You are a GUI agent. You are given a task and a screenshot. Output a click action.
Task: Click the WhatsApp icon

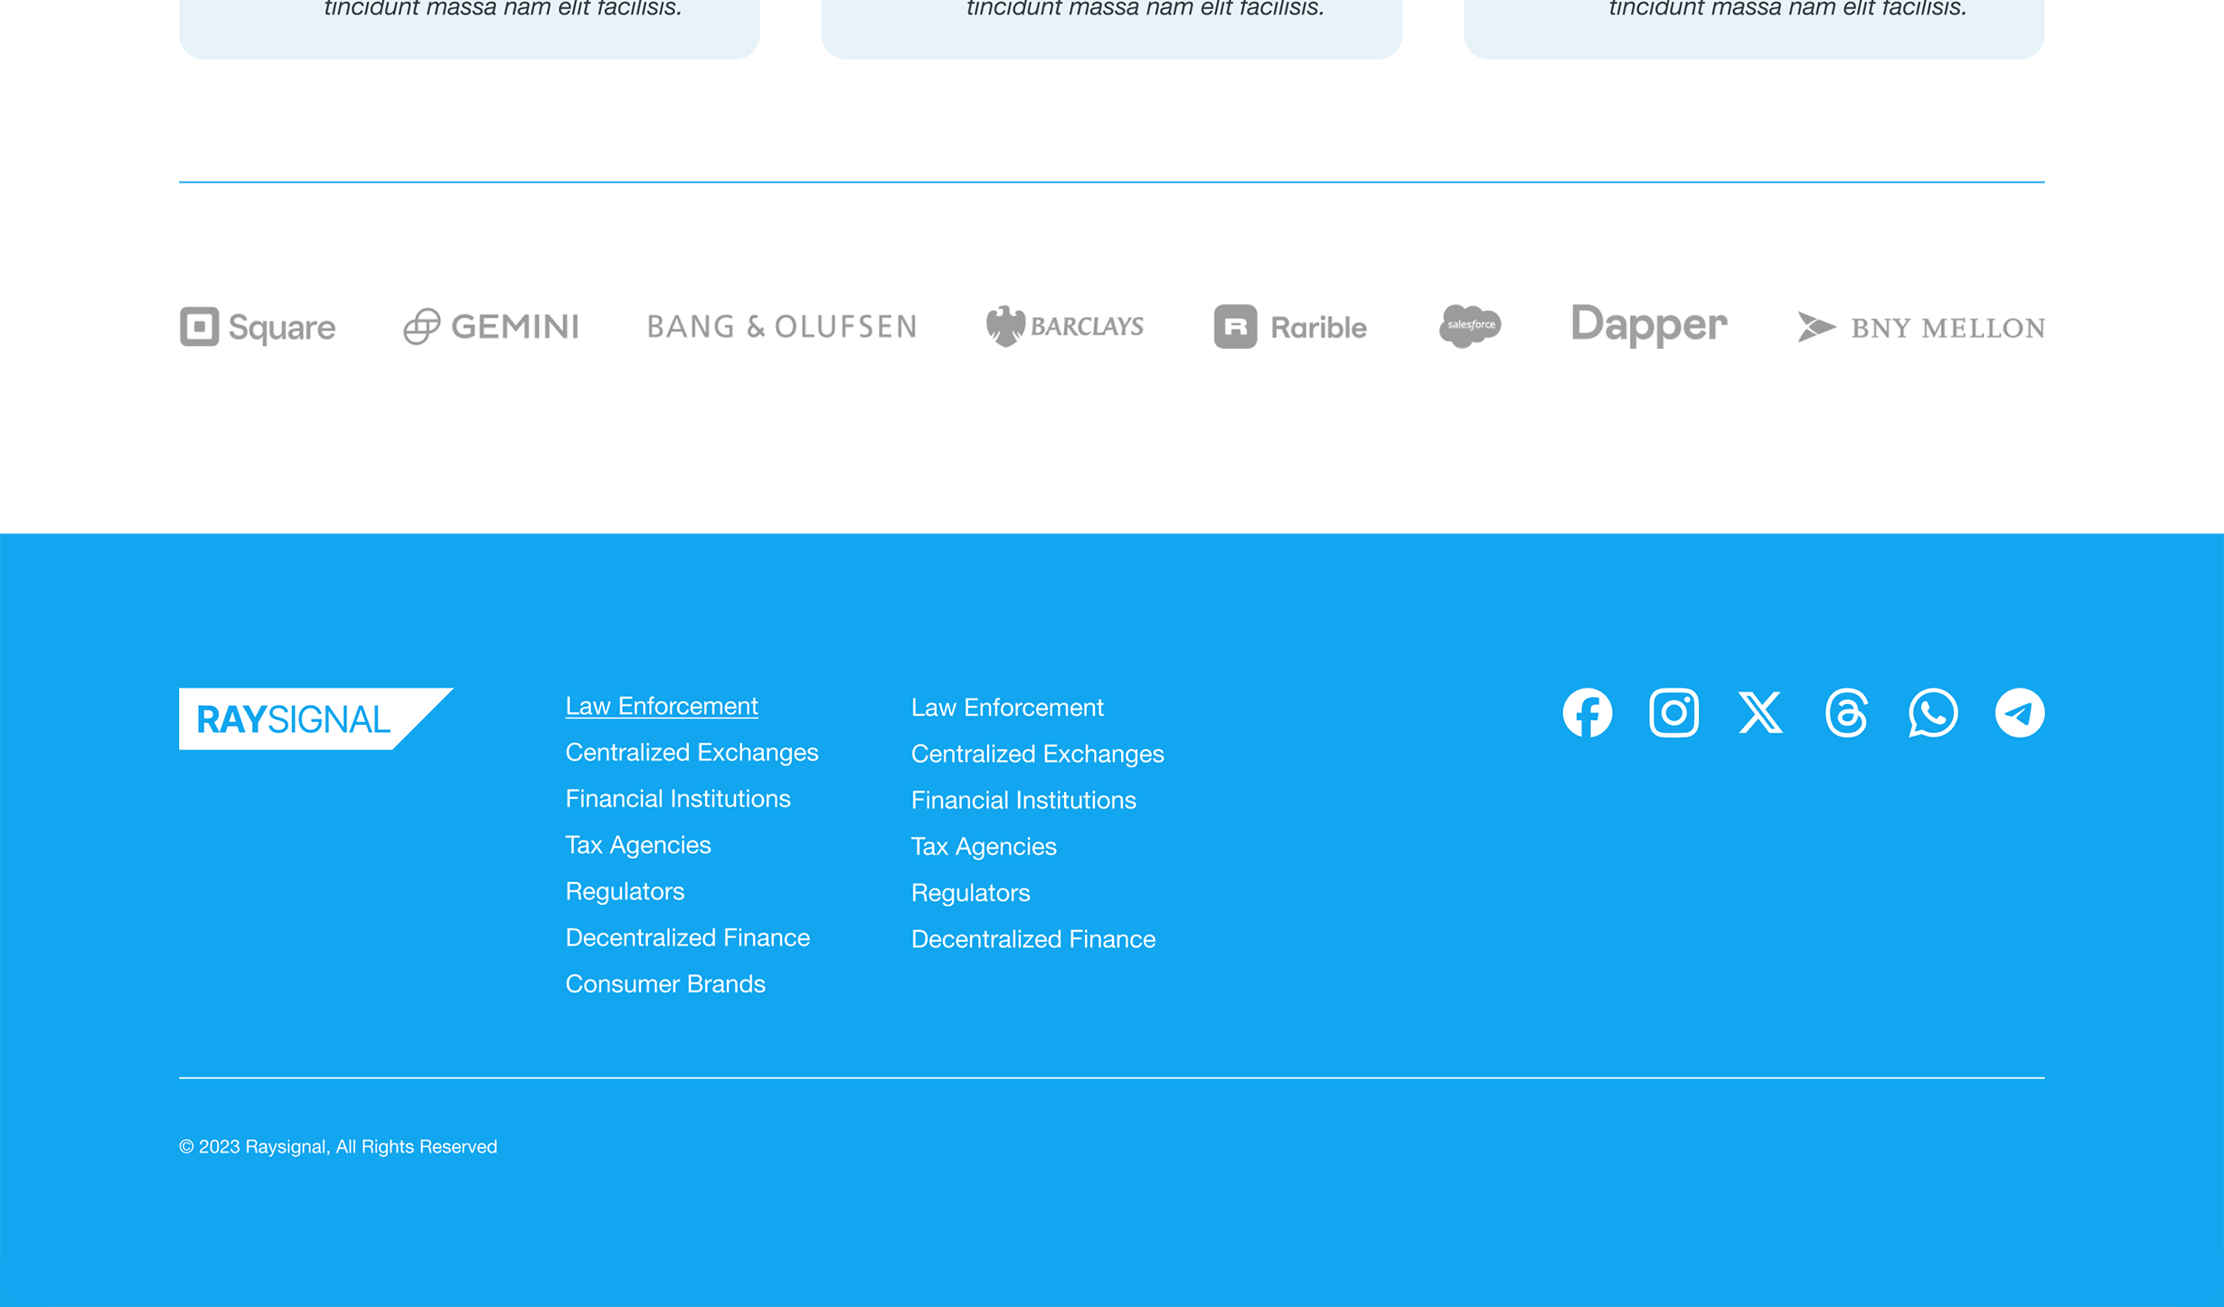(1933, 713)
